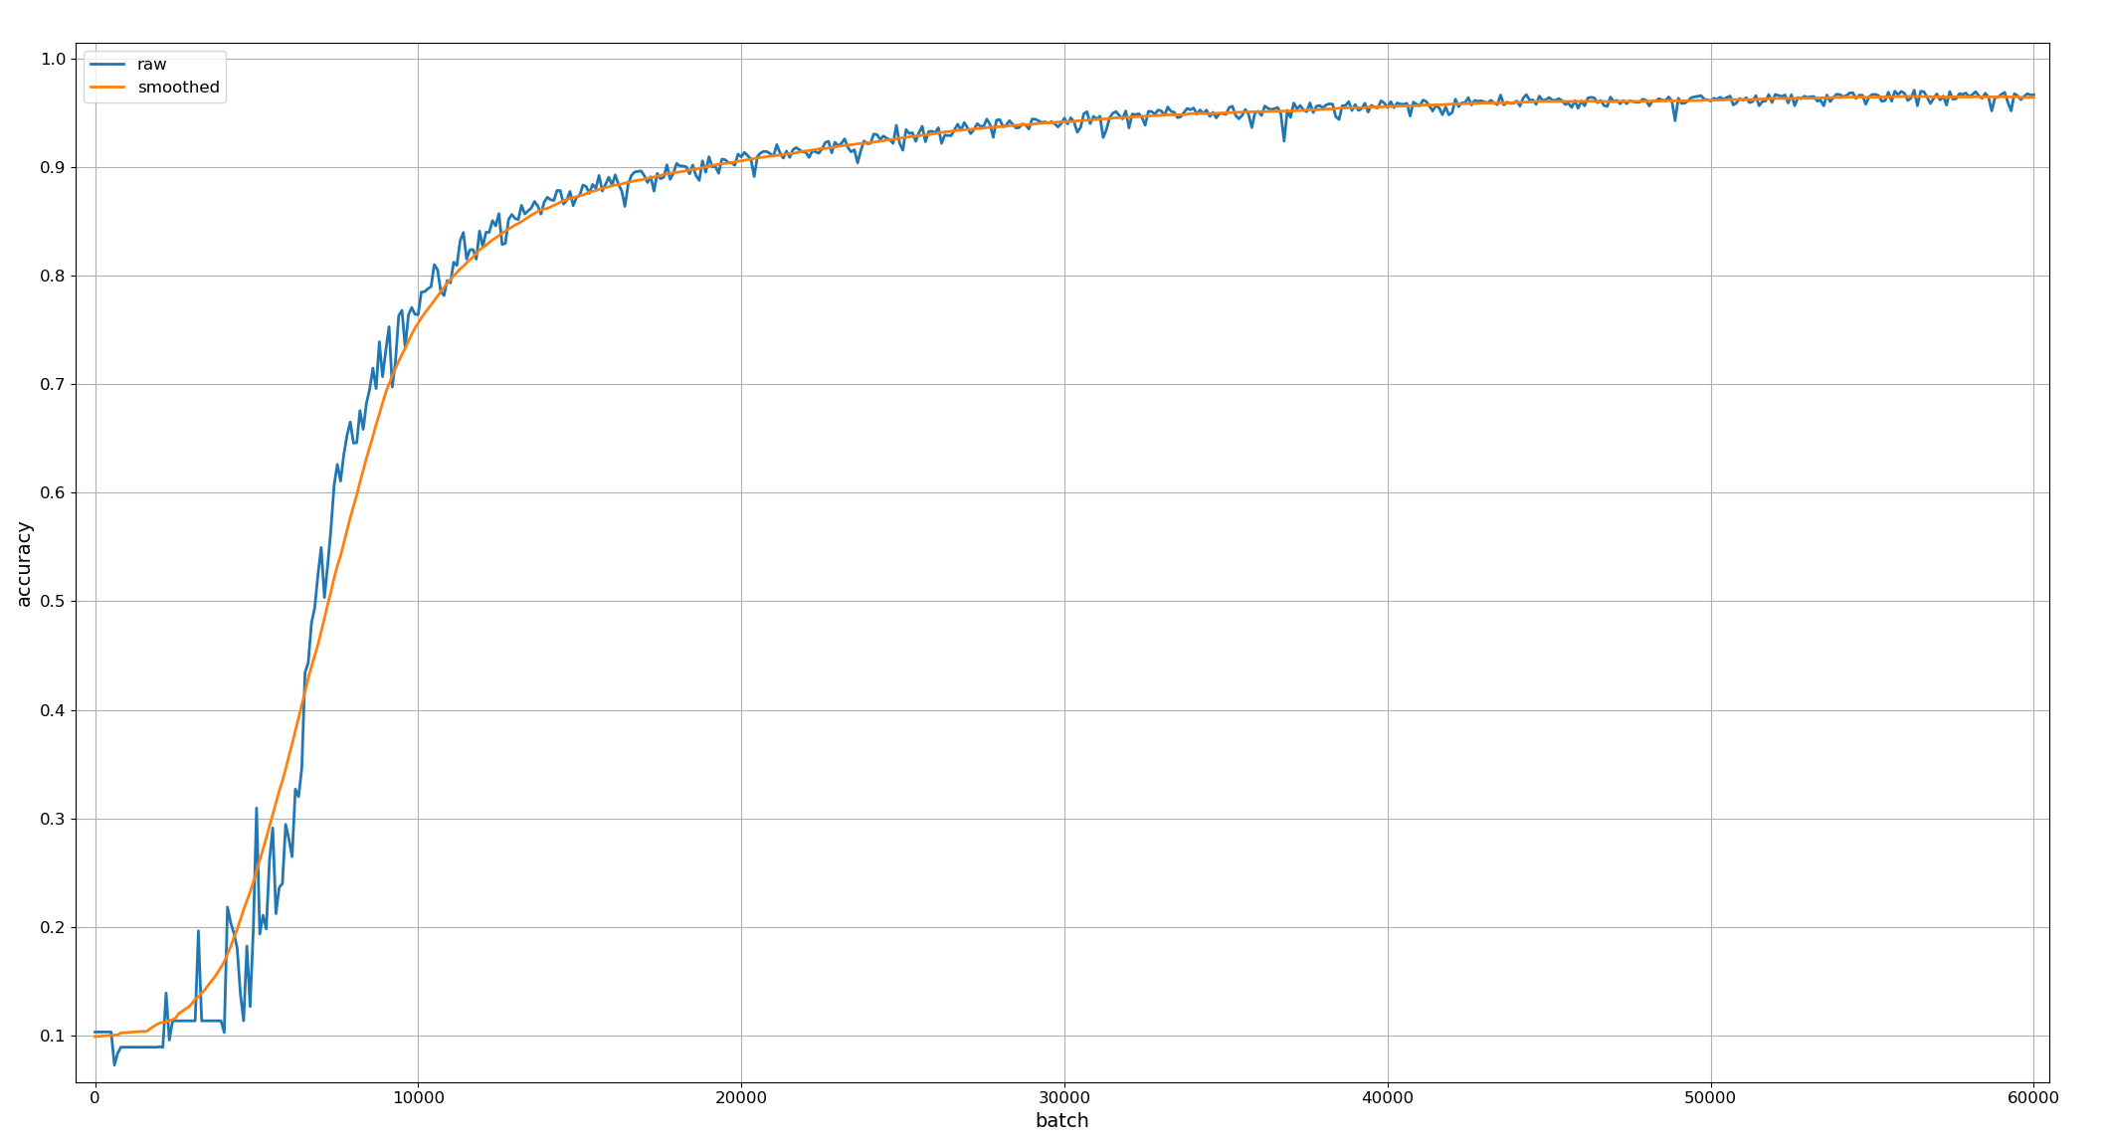
Task: Click the 0.5 y-axis tick label
Action: click(x=53, y=602)
